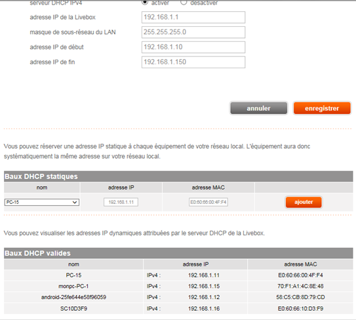356x320 pixels.
Task: Click IP address 192.168.1.11 in valid leases
Action: click(x=204, y=275)
